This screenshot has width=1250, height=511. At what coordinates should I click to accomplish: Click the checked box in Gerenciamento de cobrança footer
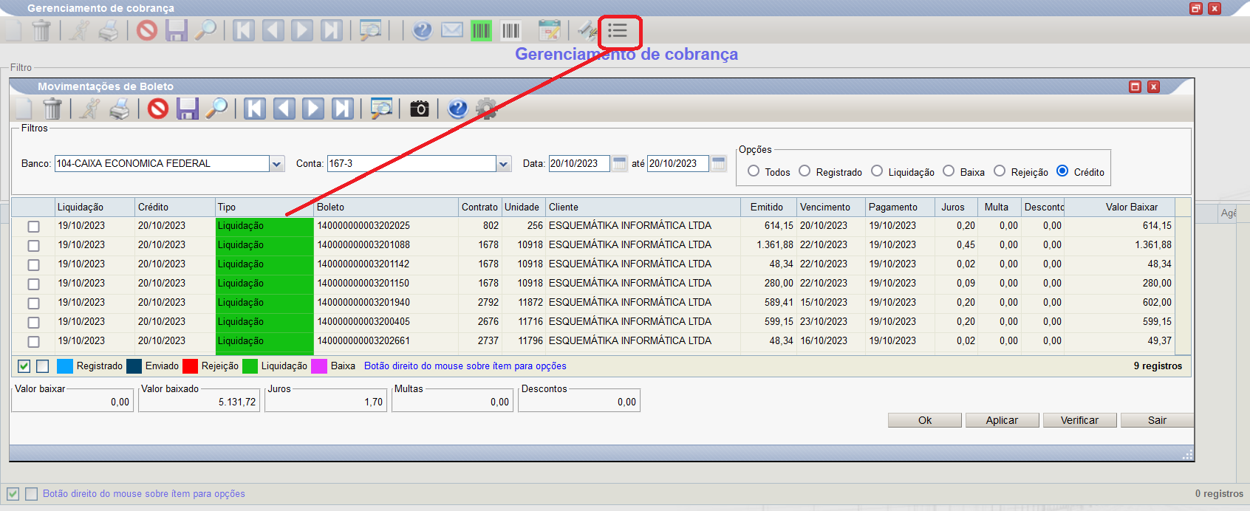coord(13,494)
